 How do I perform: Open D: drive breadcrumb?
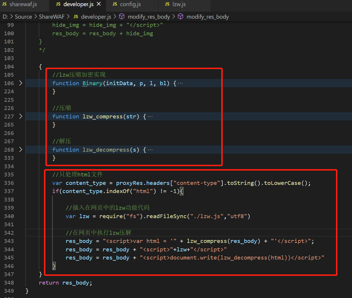[5, 17]
